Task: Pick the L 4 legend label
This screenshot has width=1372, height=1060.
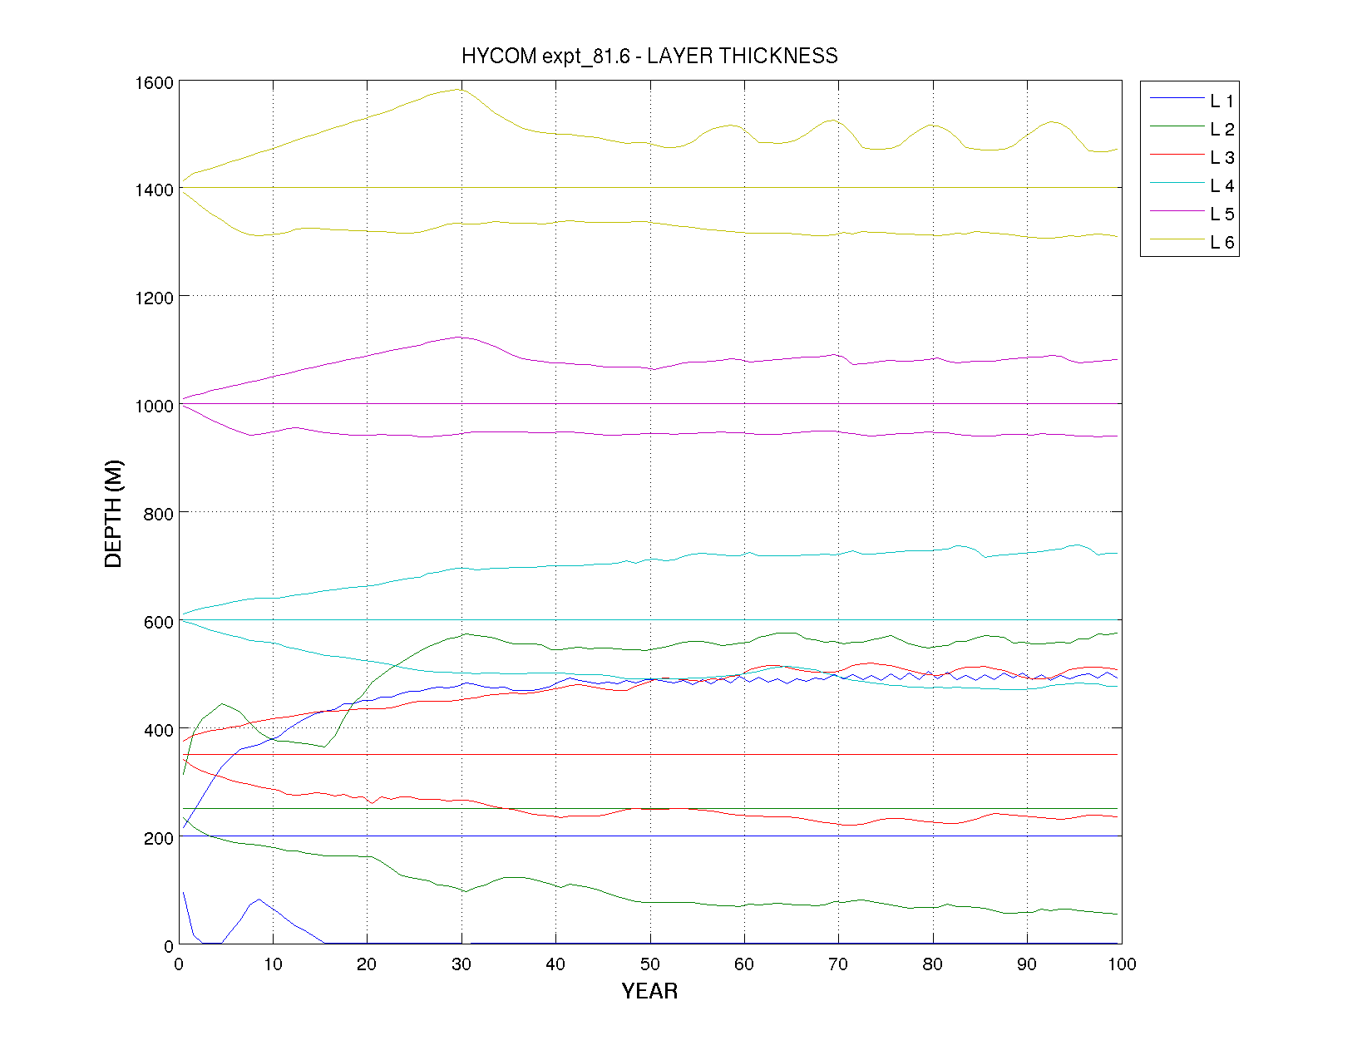Action: pyautogui.click(x=1221, y=186)
